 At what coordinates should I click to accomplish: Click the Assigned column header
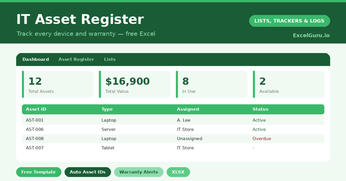pos(188,109)
